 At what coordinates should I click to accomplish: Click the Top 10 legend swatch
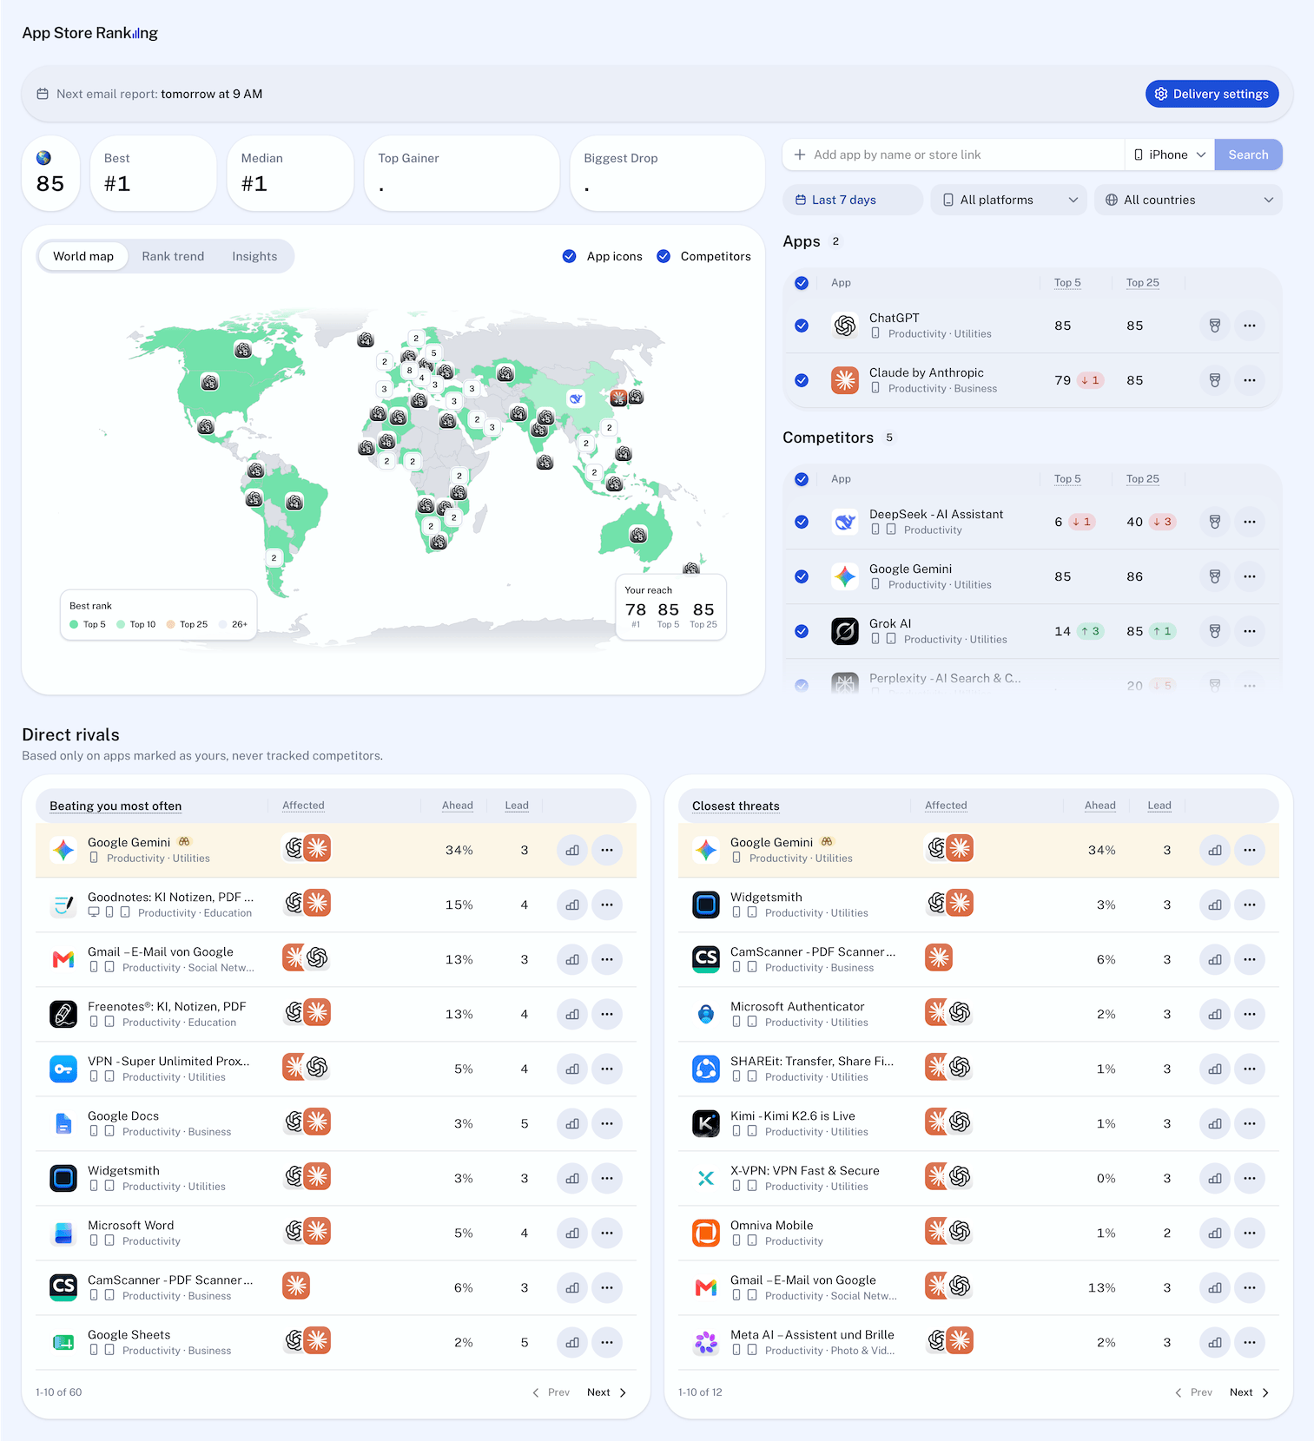pyautogui.click(x=121, y=624)
